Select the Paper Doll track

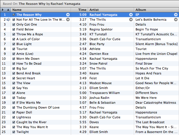tap(24, 112)
